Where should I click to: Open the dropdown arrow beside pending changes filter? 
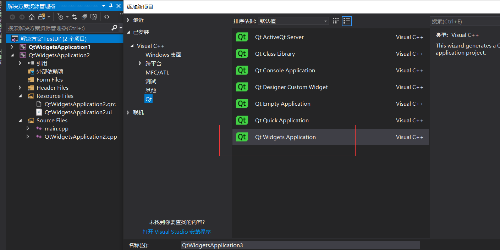(67, 17)
